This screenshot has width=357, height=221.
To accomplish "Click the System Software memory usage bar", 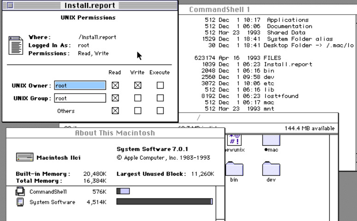I will (x=164, y=202).
